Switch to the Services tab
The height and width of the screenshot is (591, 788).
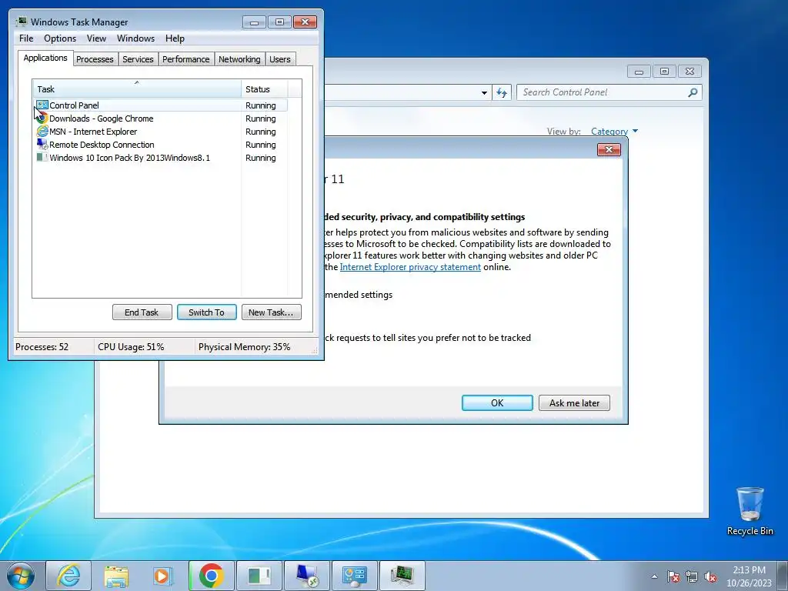[x=138, y=59]
